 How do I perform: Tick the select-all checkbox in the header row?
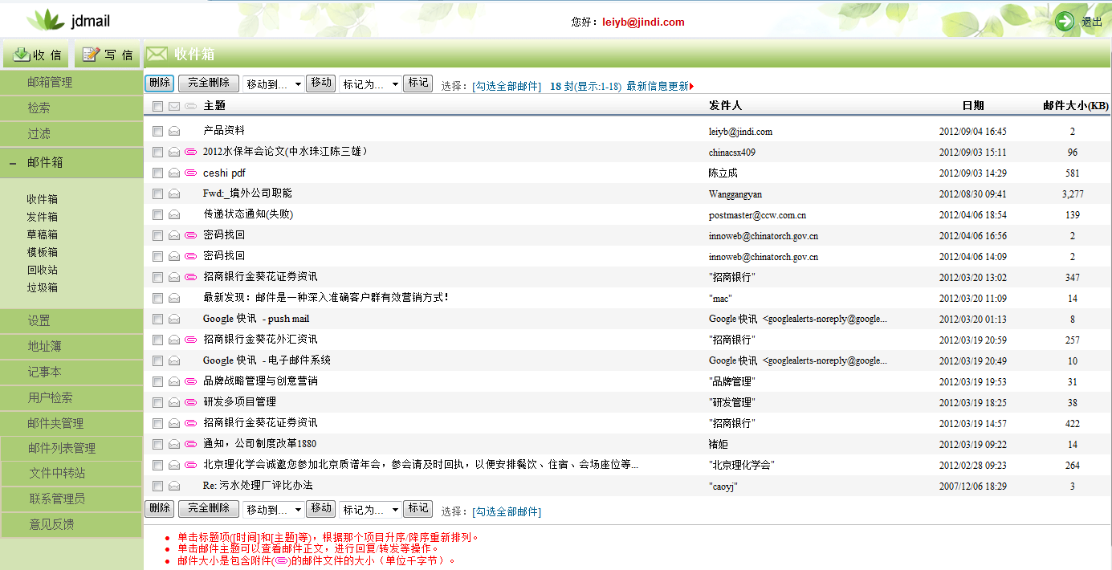pos(158,106)
